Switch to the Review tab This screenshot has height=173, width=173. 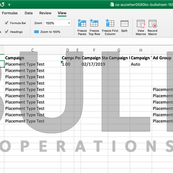click(x=45, y=13)
